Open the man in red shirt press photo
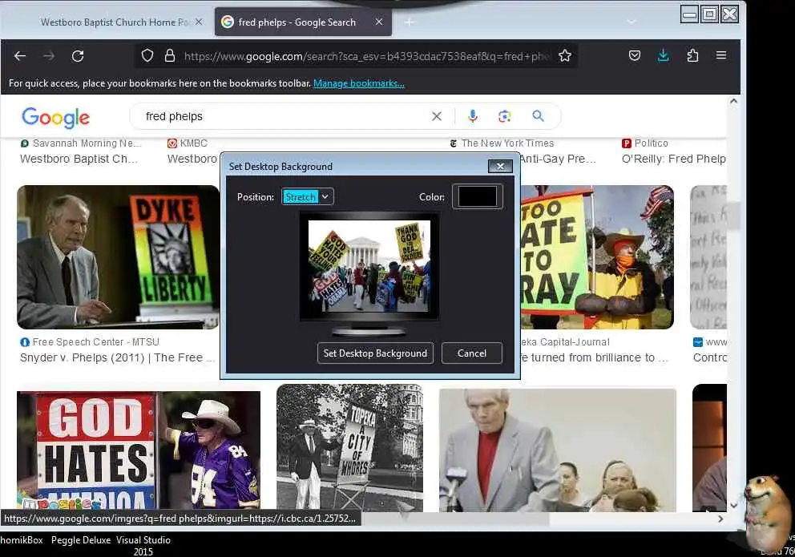 click(557, 450)
